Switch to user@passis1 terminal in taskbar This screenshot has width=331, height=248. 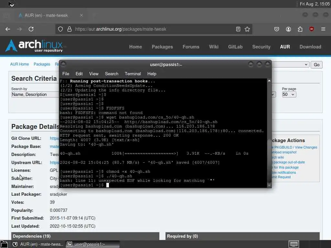pyautogui.click(x=92, y=244)
